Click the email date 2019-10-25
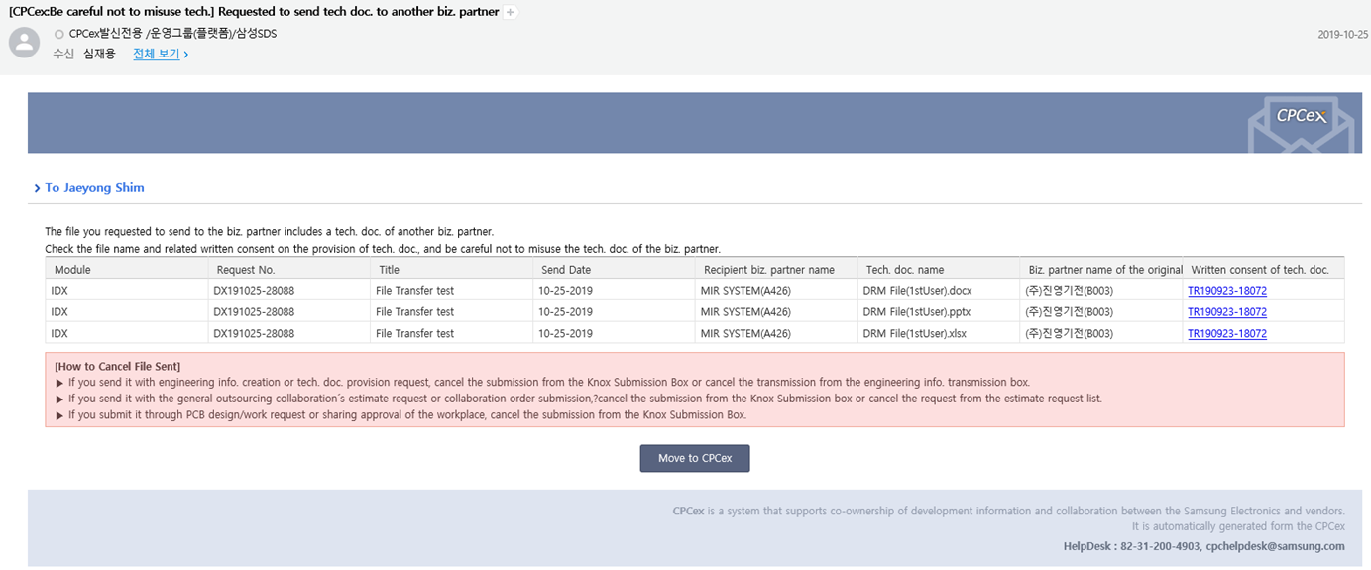This screenshot has height=570, width=1371. tap(1342, 34)
